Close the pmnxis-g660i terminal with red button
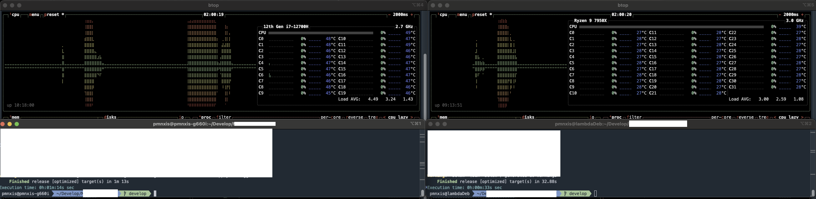The width and height of the screenshot is (816, 199). [2, 124]
